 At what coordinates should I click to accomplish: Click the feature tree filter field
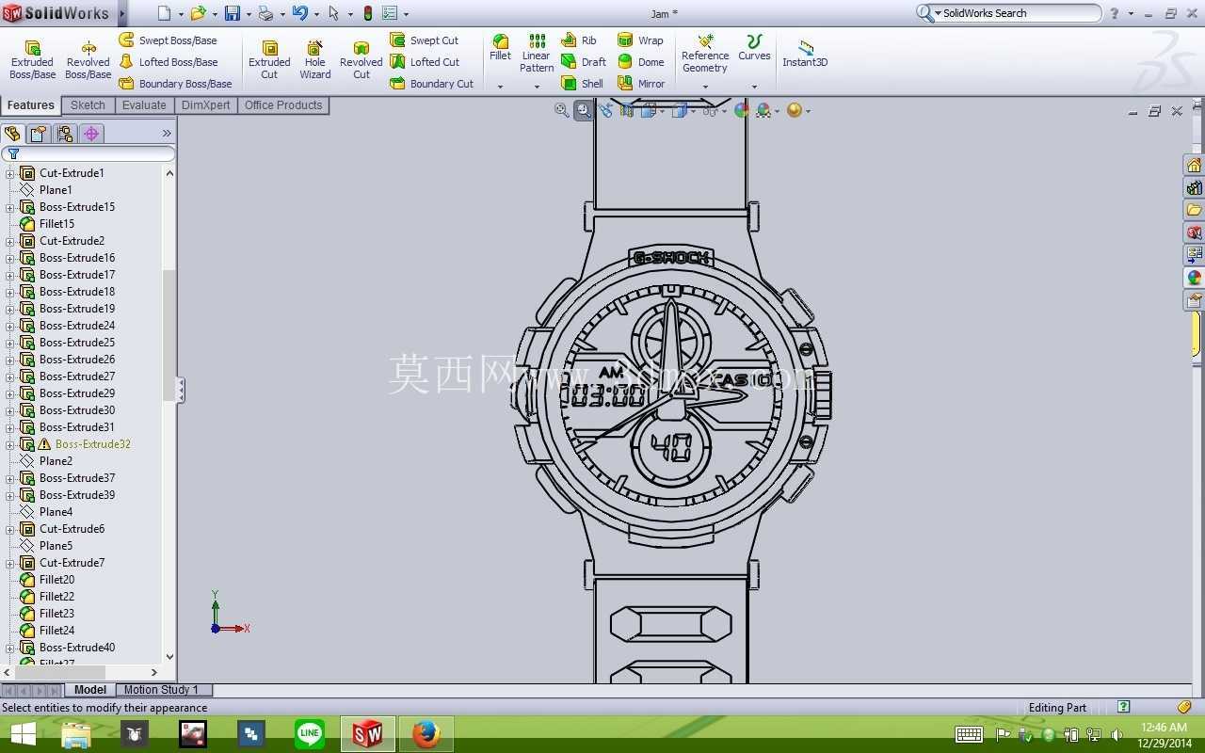pos(88,153)
